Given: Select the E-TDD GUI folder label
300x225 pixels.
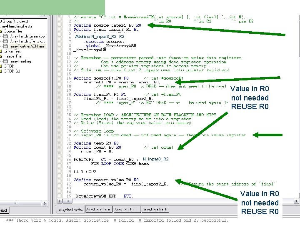Looking at the screenshot, I should (12, 71).
